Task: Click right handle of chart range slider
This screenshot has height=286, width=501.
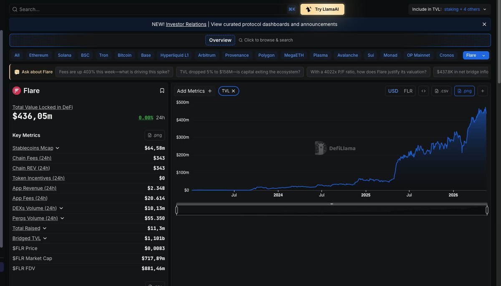Action: coord(487,210)
